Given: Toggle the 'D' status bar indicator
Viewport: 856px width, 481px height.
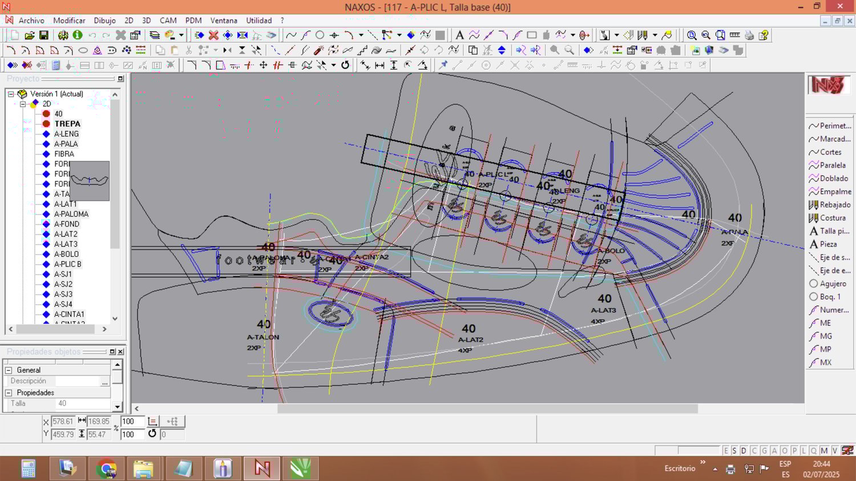Looking at the screenshot, I should pos(744,451).
